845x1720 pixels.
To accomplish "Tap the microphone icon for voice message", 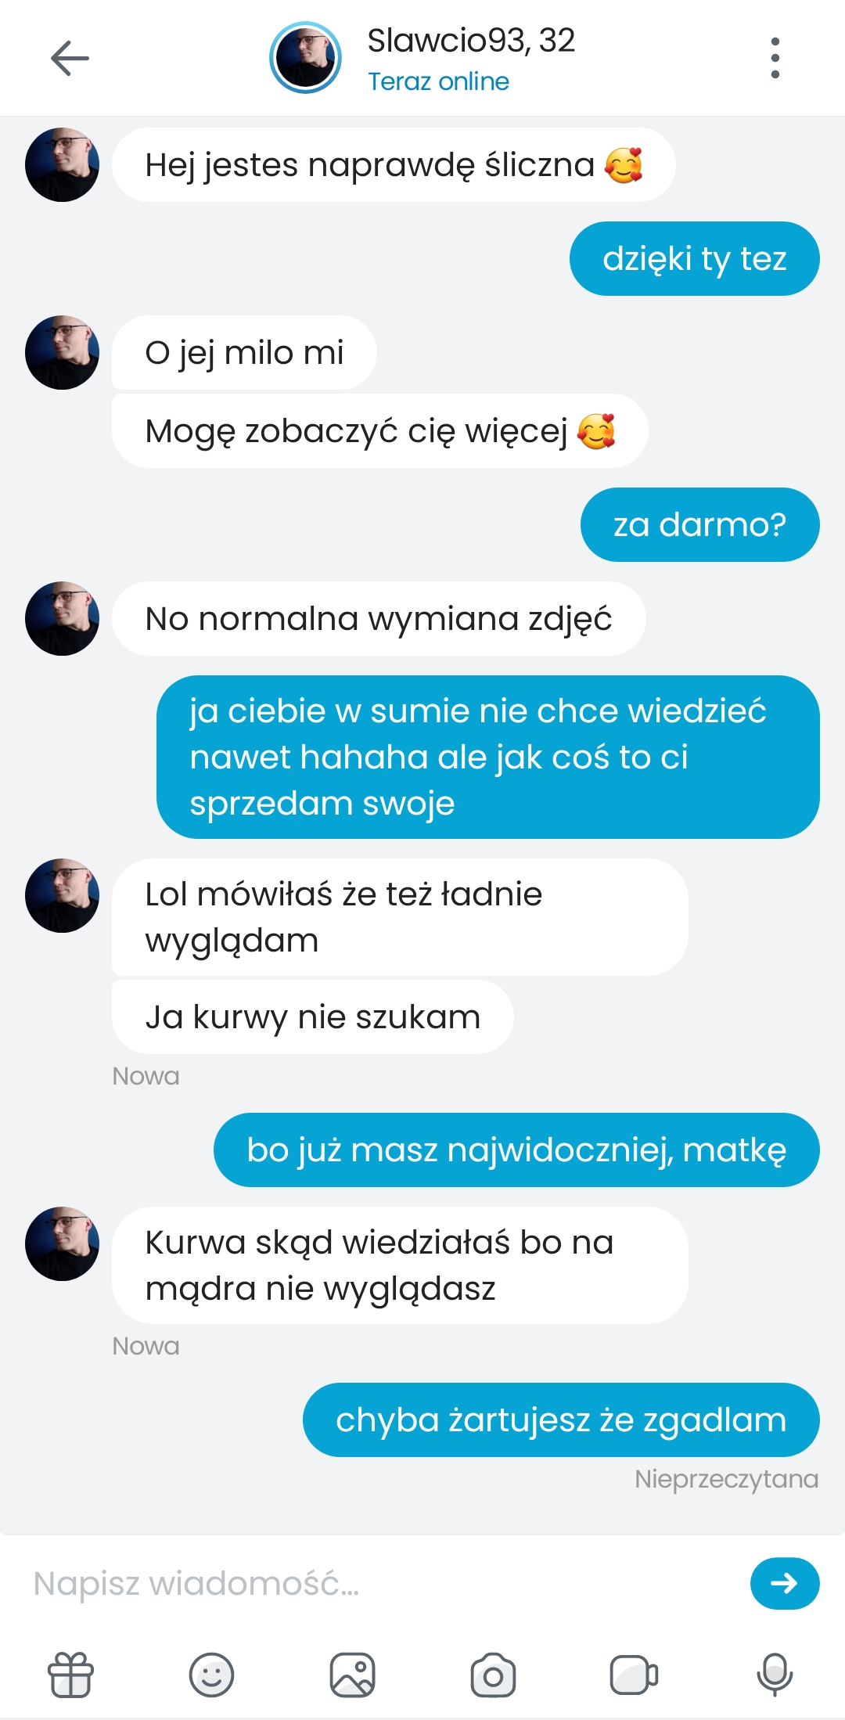I will click(x=775, y=1675).
